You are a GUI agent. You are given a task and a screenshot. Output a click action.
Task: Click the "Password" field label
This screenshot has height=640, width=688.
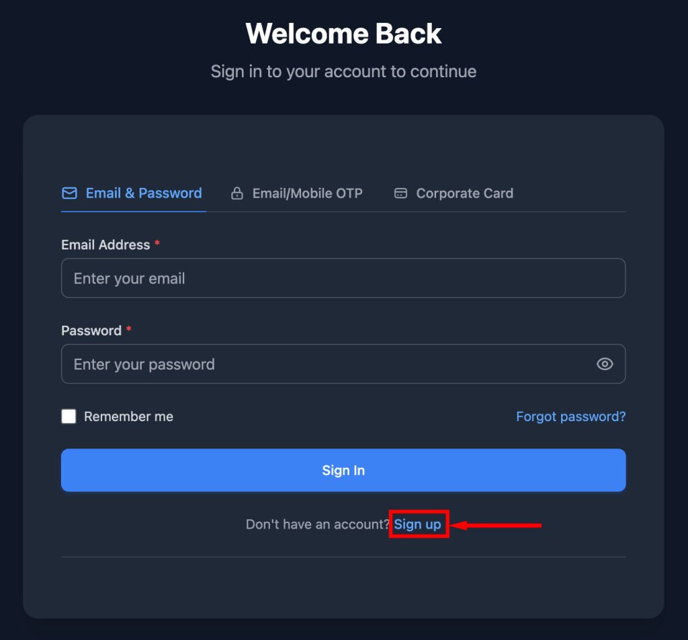click(x=91, y=330)
